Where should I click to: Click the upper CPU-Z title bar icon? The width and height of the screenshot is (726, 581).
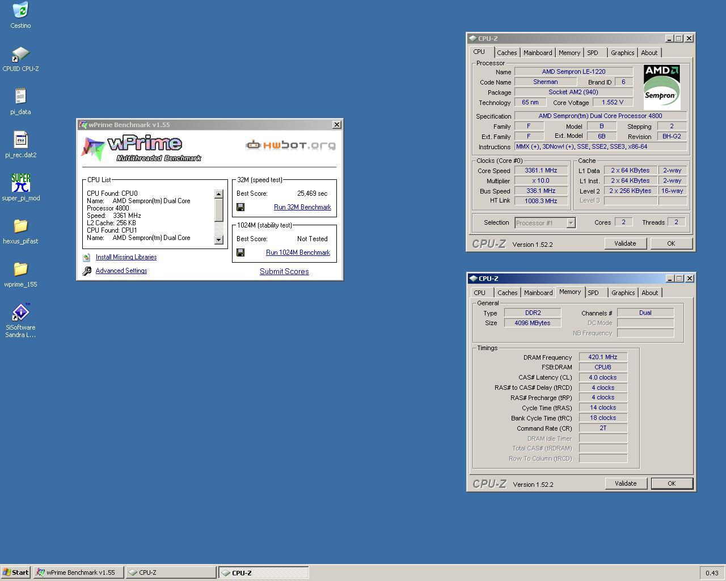tap(472, 39)
